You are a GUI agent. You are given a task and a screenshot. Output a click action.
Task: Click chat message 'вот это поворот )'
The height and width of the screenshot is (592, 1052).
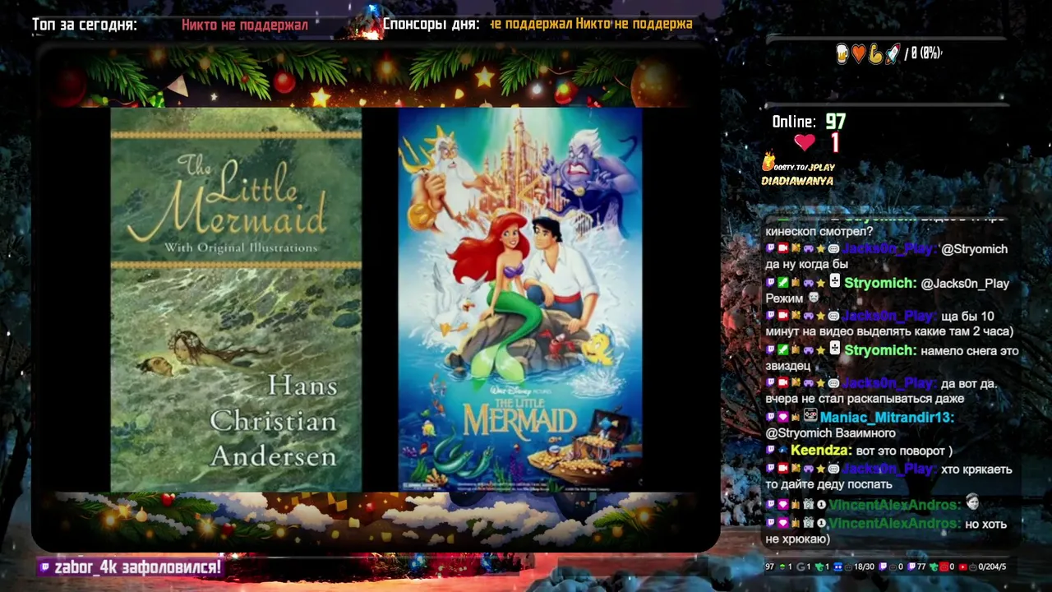[x=904, y=451]
